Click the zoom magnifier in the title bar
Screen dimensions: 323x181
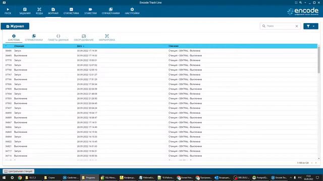(x=301, y=3)
